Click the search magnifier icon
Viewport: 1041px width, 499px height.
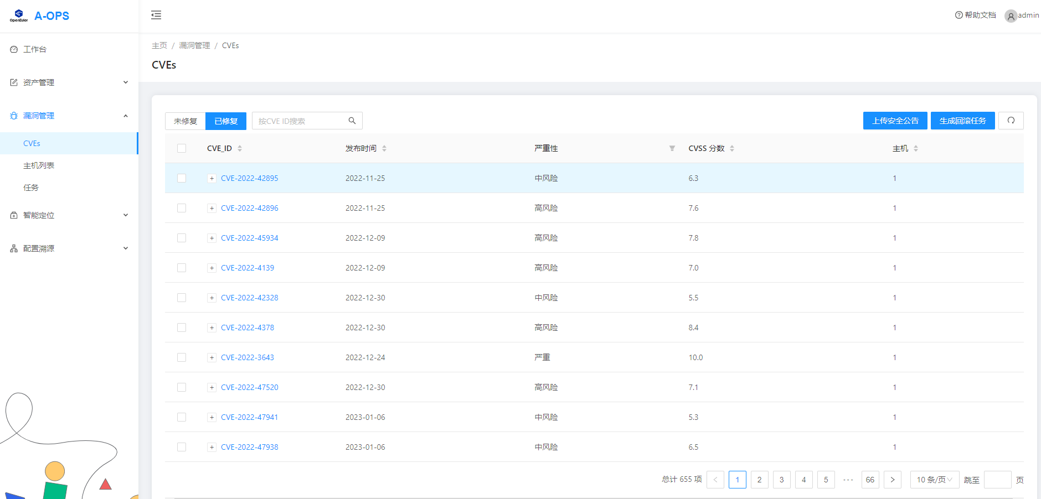352,121
